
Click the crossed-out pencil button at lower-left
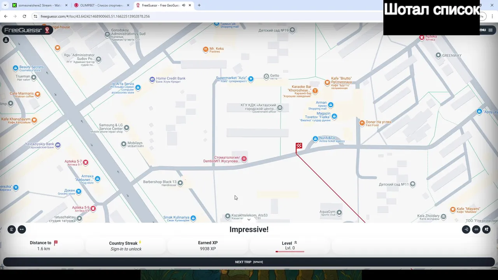tap(12, 229)
